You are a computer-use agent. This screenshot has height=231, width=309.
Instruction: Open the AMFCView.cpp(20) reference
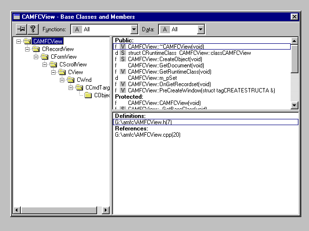click(147, 135)
